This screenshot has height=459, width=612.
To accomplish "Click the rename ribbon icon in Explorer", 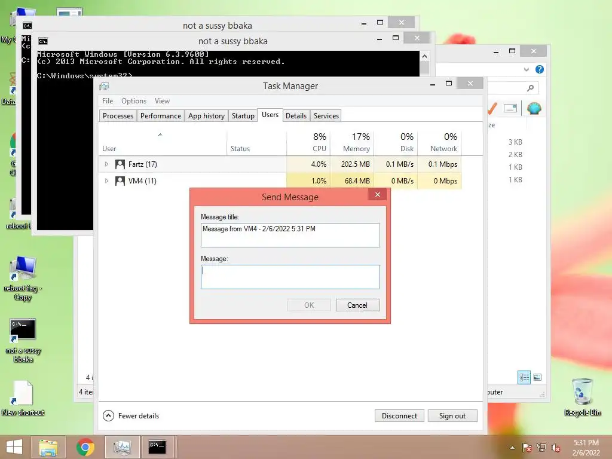I will 510,108.
